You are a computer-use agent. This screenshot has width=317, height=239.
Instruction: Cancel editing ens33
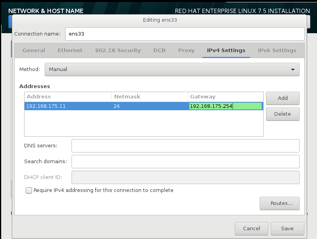click(x=251, y=229)
